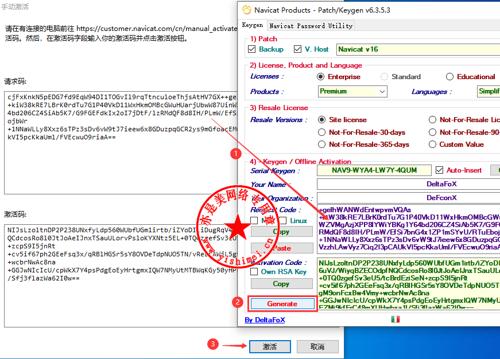Click the 请求码 text box in activation window

[x=121, y=142]
